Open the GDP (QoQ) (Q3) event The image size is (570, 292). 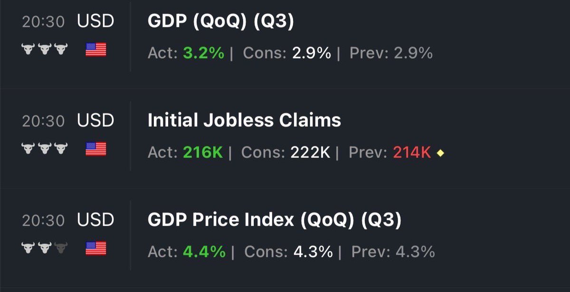[221, 22]
